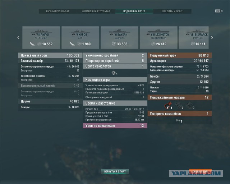Click the Нанесённый урон header
Viewport: 230px width, 184px height.
pyautogui.click(x=50, y=55)
